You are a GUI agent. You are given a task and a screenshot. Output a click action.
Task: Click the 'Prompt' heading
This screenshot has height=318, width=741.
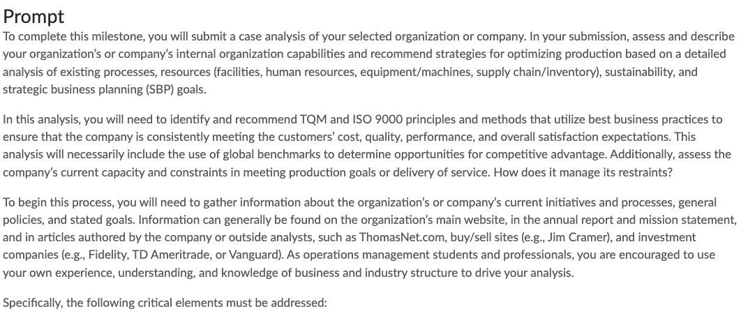point(33,17)
